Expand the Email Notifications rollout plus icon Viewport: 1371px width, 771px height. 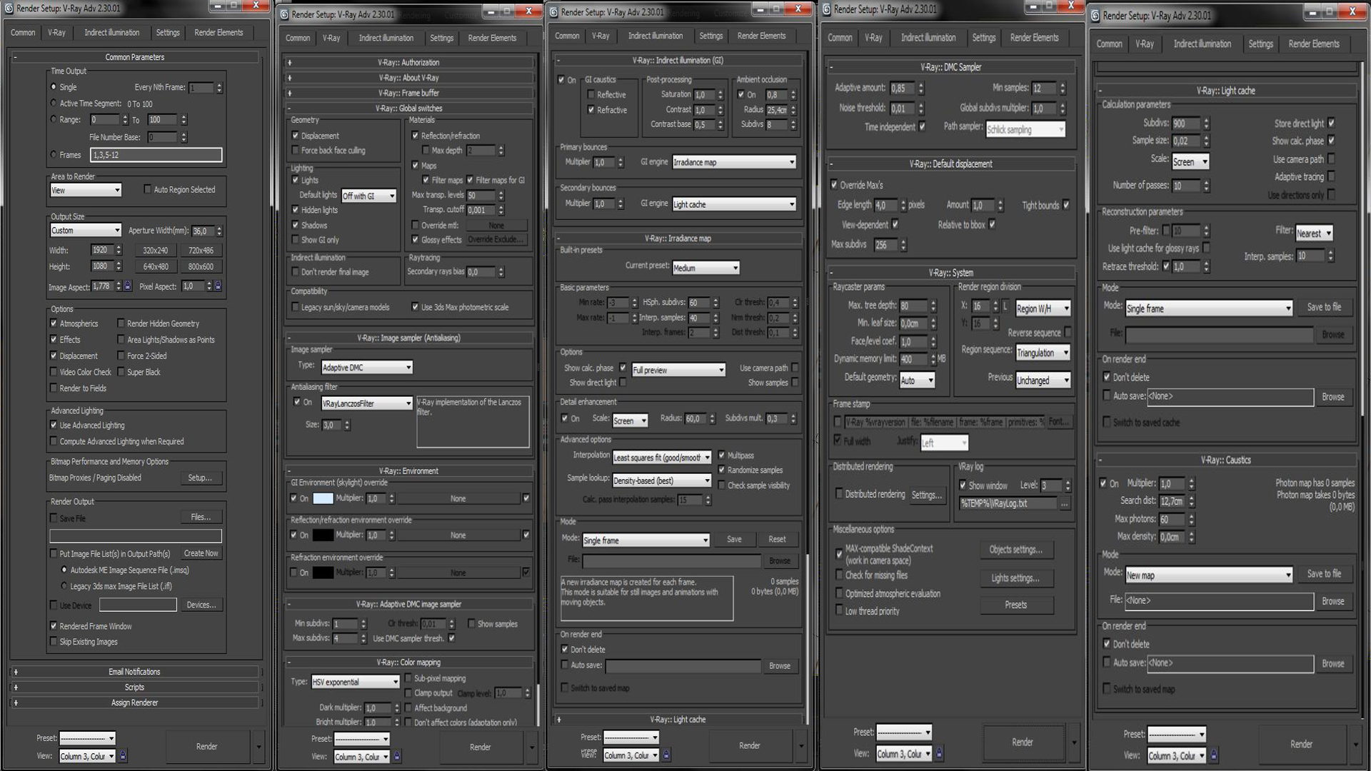click(16, 672)
